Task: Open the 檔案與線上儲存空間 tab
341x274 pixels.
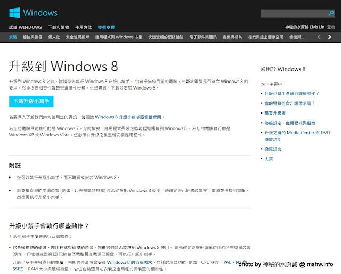Action: point(266,37)
